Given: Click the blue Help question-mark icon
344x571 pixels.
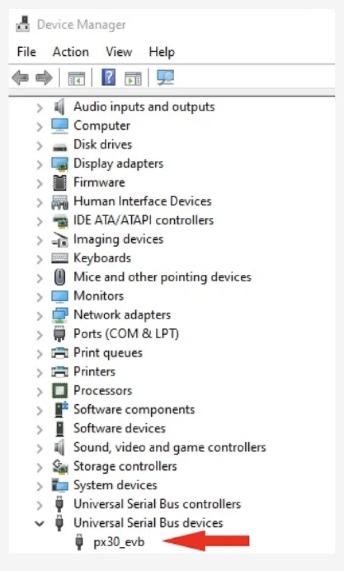Looking at the screenshot, I should pyautogui.click(x=108, y=78).
